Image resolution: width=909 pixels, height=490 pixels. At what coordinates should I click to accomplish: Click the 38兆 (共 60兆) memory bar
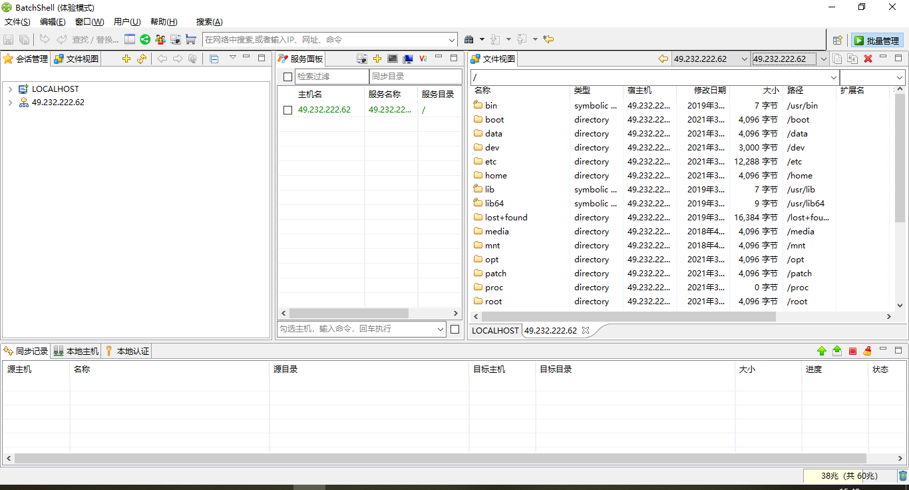849,476
